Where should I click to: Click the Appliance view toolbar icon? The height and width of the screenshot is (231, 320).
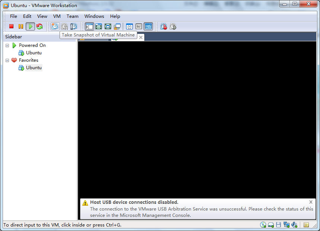(139, 26)
